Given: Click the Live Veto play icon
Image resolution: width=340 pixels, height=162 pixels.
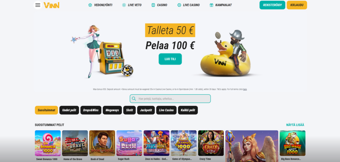Looking at the screenshot, I should [x=124, y=5].
